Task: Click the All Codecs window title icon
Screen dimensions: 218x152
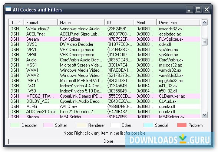Action: click(8, 9)
